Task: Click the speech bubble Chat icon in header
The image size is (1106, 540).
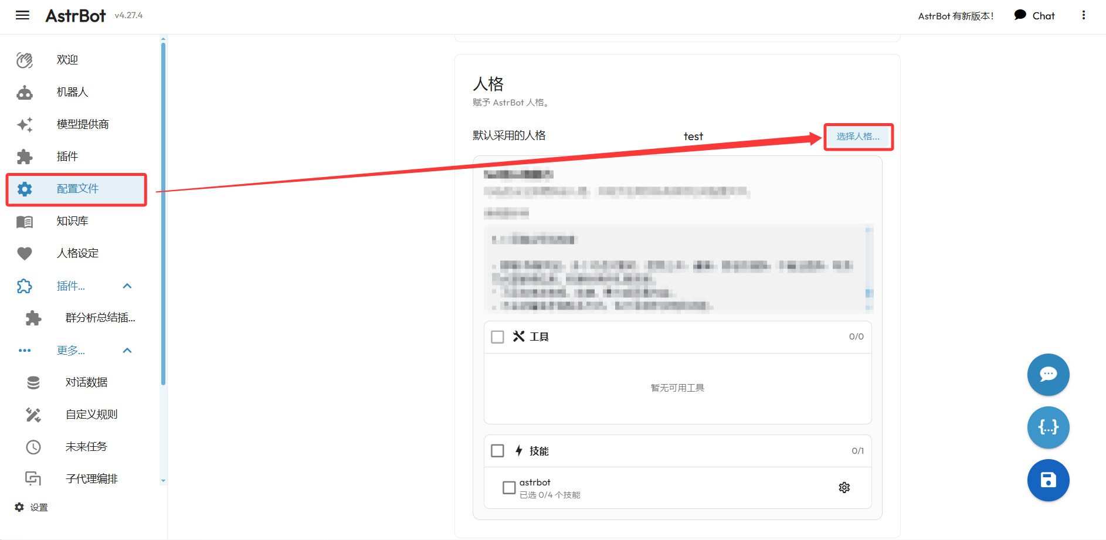Action: pos(1020,15)
